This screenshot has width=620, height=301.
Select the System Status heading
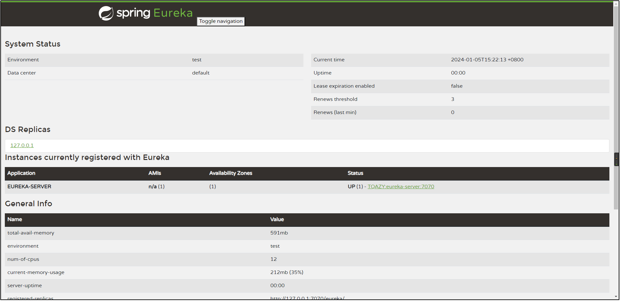pos(32,44)
